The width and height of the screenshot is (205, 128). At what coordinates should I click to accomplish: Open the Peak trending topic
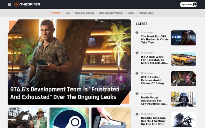[x=67, y=13]
